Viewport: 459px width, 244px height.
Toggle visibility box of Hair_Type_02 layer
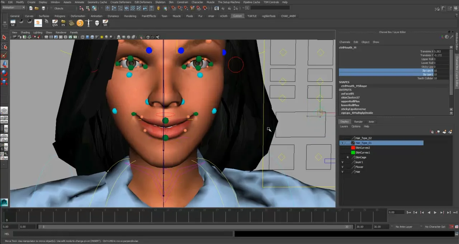(342, 138)
